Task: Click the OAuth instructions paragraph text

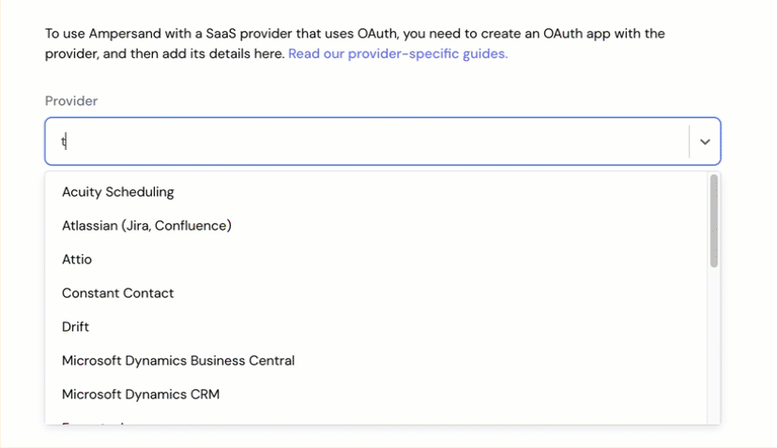Action: click(355, 43)
